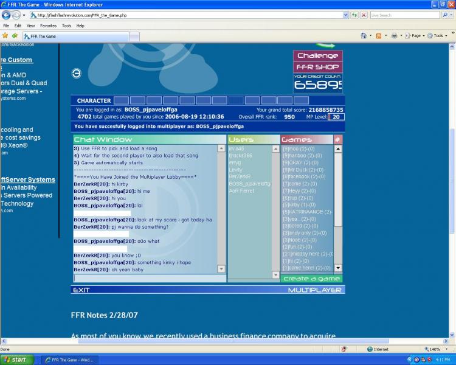Click the Print icon
Screen dimensions: 456x365
tap(394, 36)
